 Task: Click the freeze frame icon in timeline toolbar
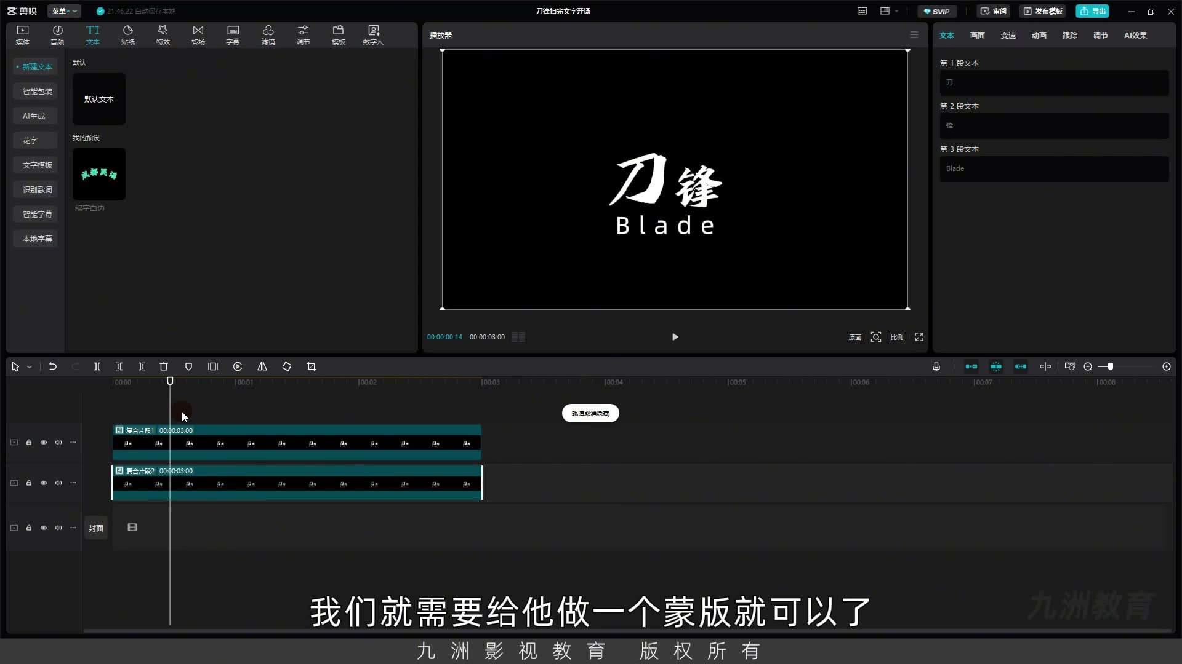(213, 366)
